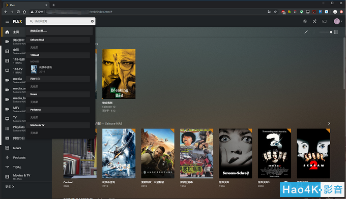
Task: Click the cast to player icon
Action: pyautogui.click(x=324, y=21)
